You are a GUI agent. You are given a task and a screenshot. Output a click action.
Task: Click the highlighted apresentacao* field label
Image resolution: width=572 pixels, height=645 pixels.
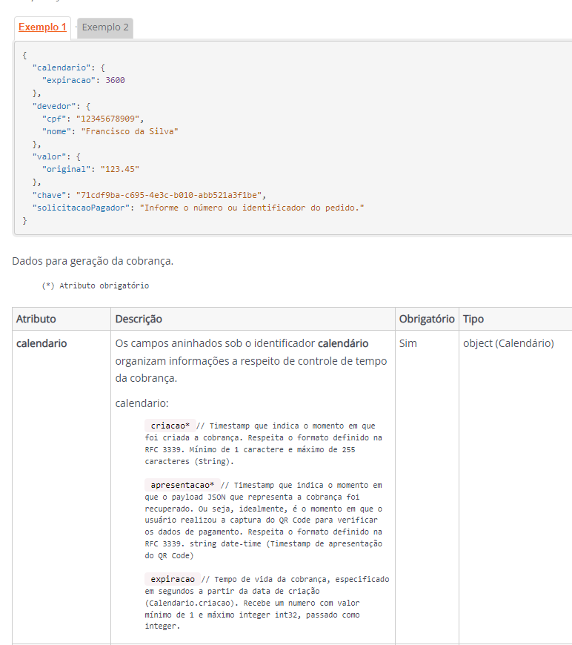pos(182,485)
